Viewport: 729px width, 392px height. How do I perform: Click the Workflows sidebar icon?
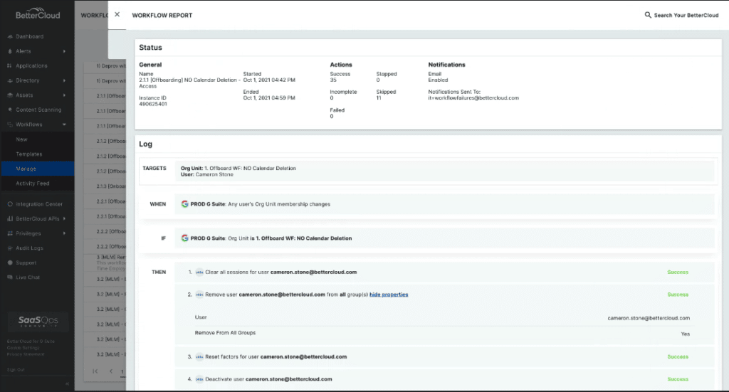coord(10,125)
